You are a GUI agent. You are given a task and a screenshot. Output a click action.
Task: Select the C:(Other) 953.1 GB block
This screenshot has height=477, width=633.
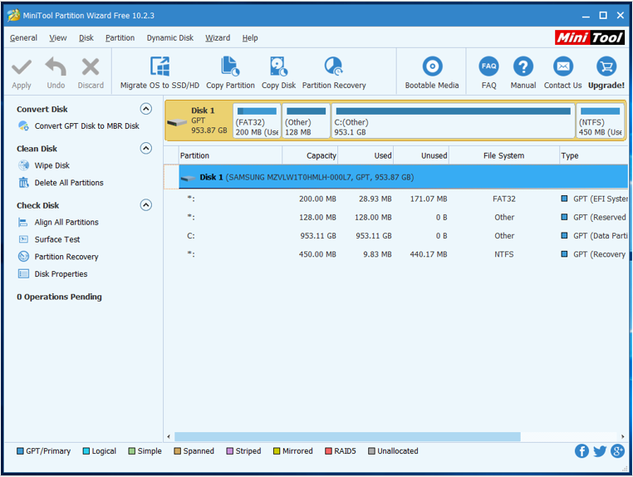tap(453, 120)
